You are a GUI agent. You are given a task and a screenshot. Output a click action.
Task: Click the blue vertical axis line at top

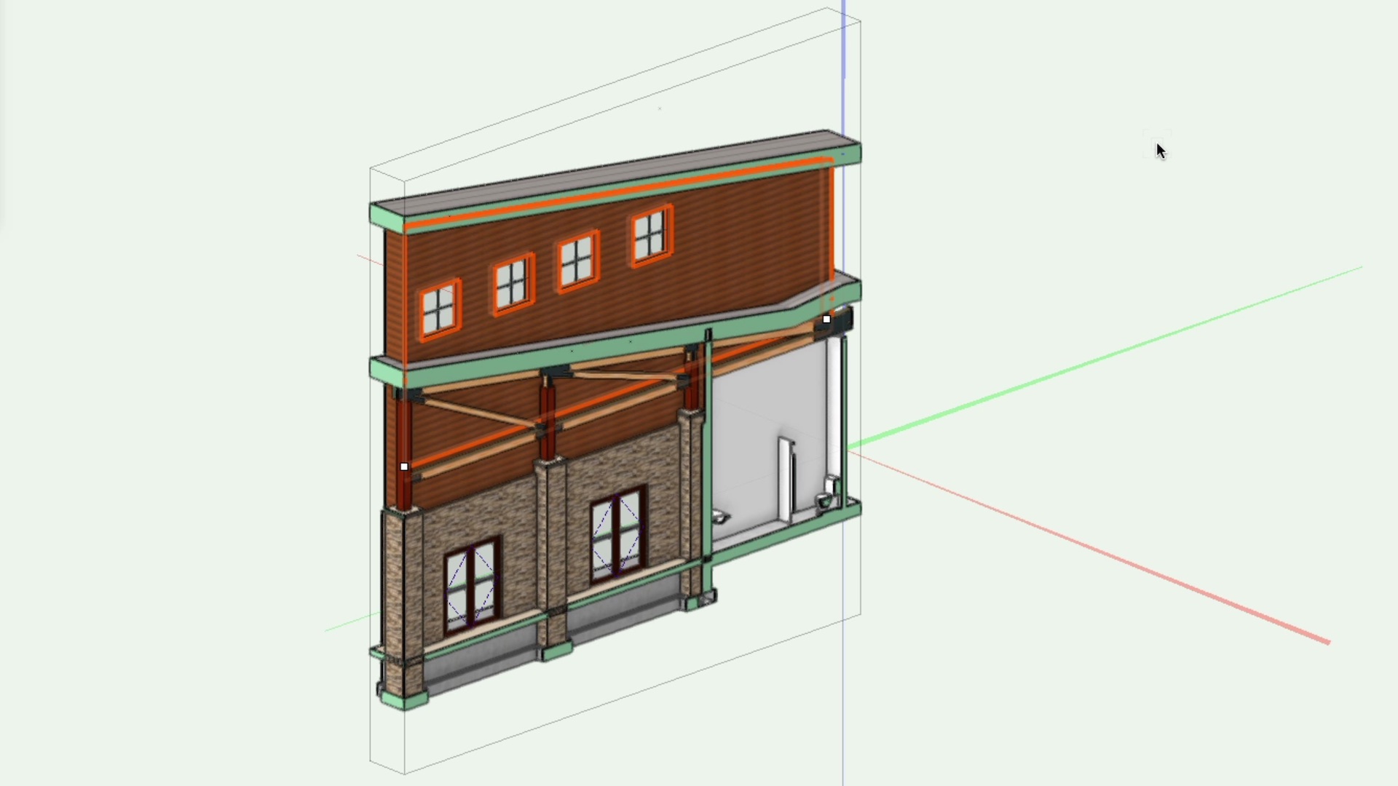(844, 44)
